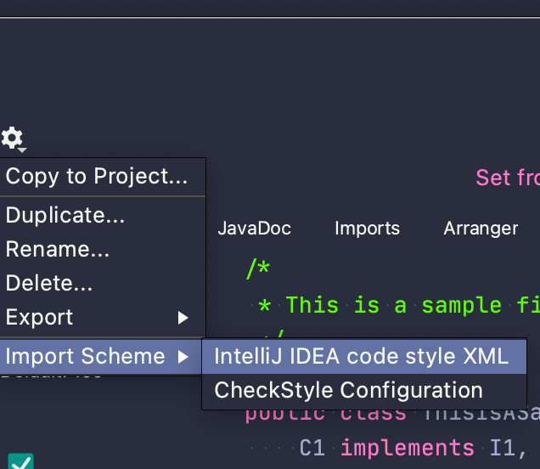Screen dimensions: 540x469
Task: Click Delete... in the scheme menu
Action: (x=49, y=283)
